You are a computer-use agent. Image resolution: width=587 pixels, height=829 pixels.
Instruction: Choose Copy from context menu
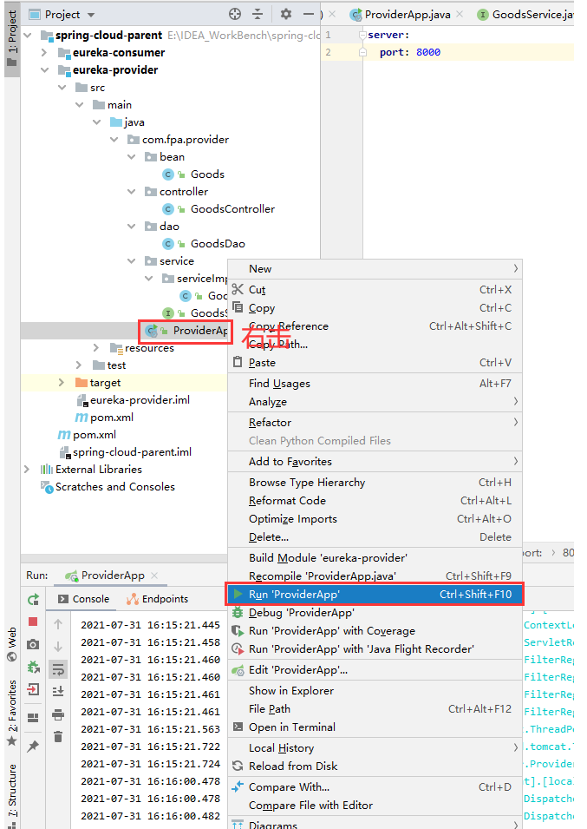pos(375,308)
